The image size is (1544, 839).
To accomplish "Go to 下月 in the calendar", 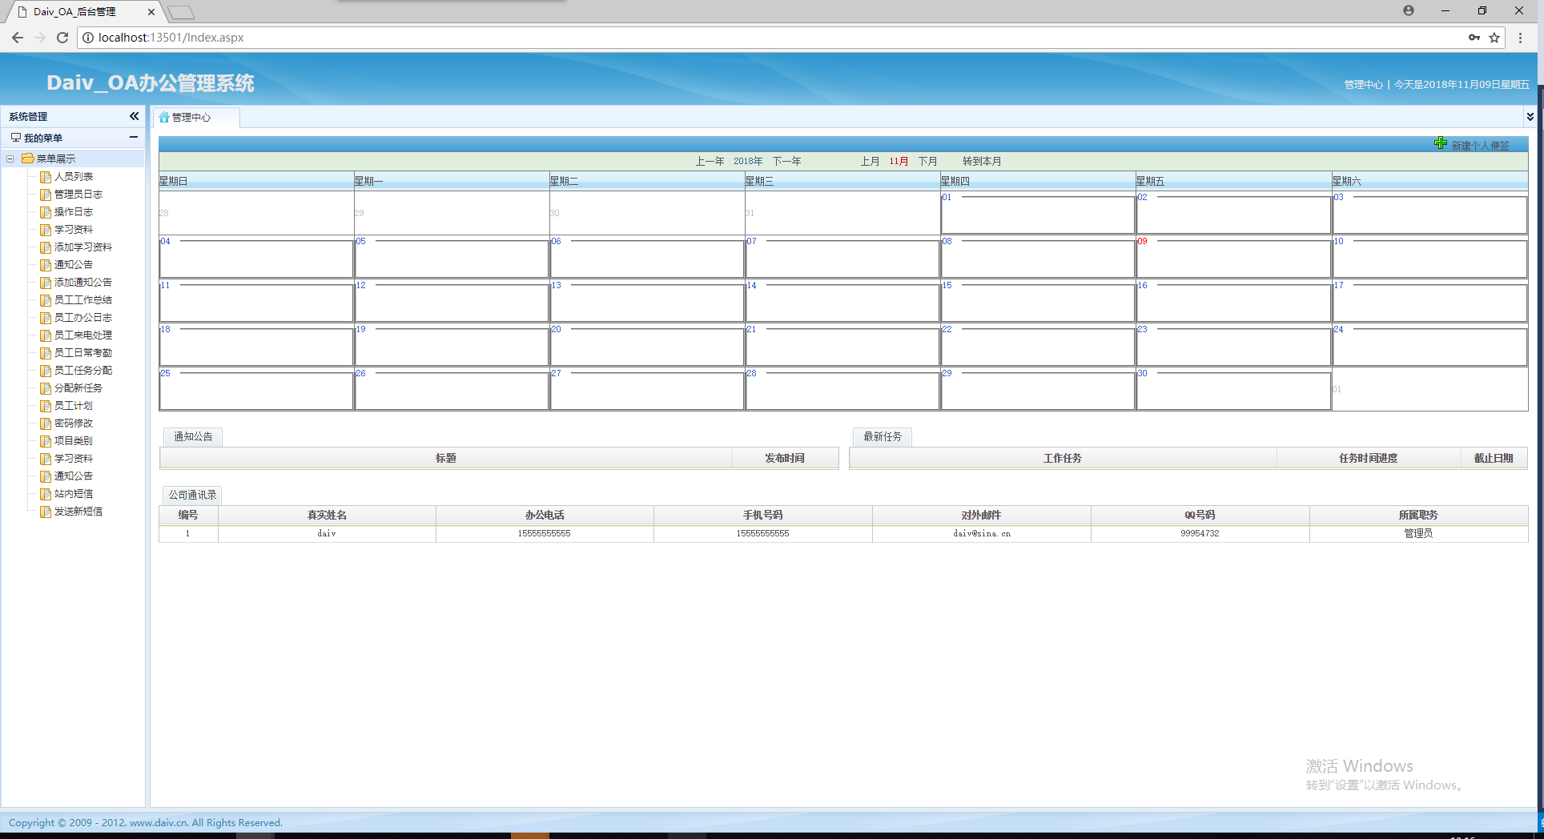I will point(927,161).
